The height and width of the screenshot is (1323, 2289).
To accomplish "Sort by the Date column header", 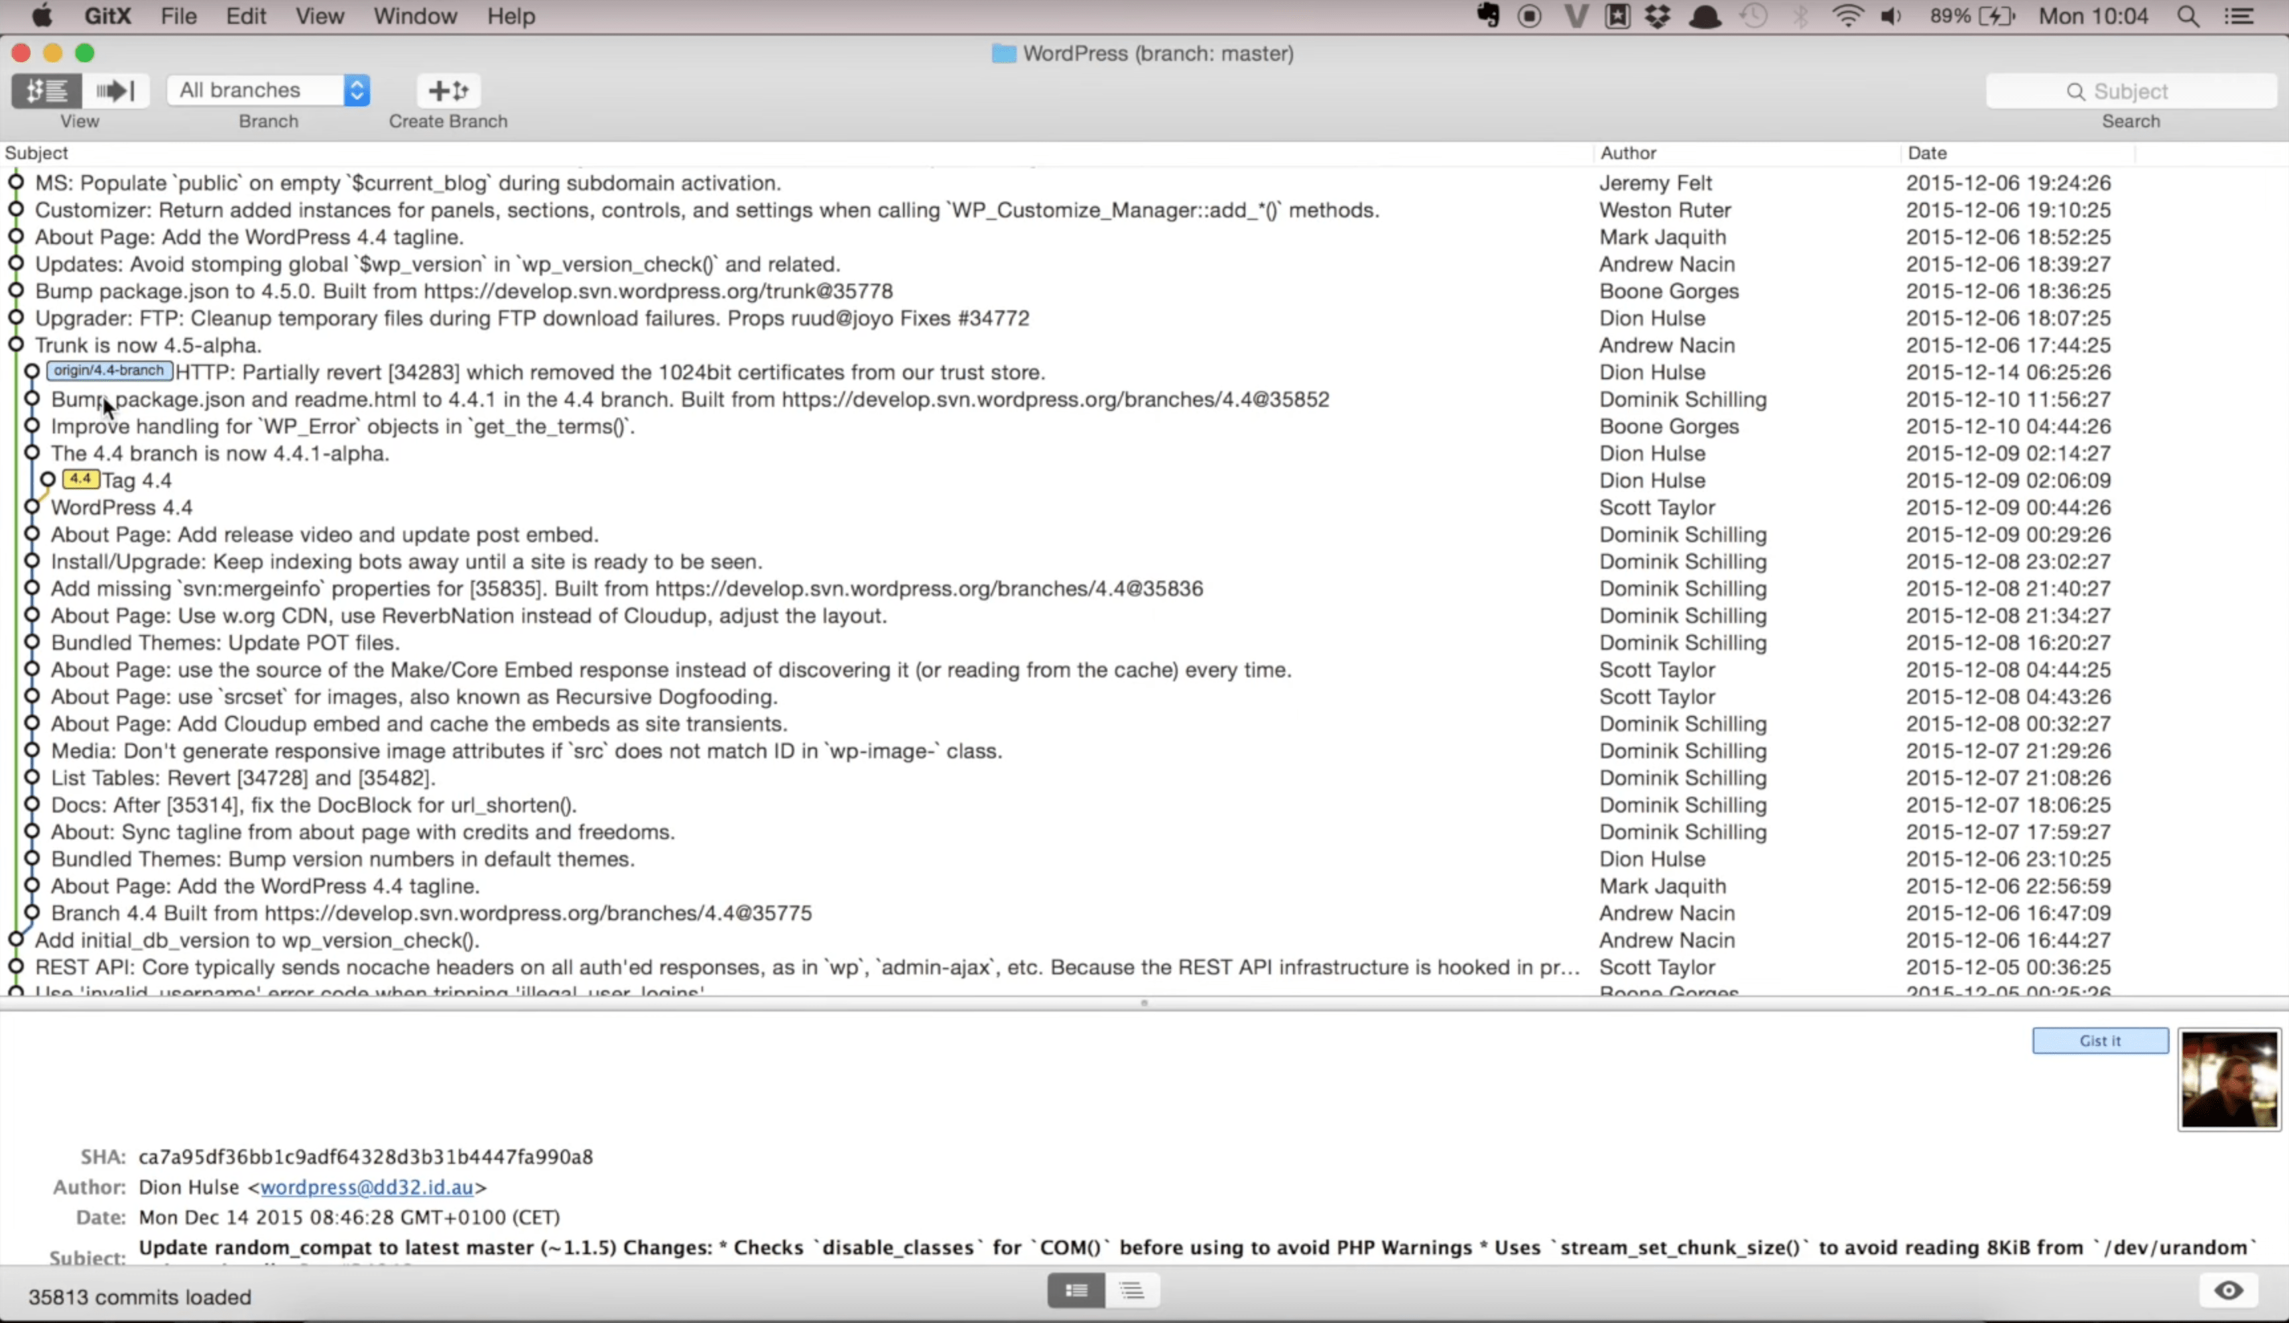I will coord(1926,152).
